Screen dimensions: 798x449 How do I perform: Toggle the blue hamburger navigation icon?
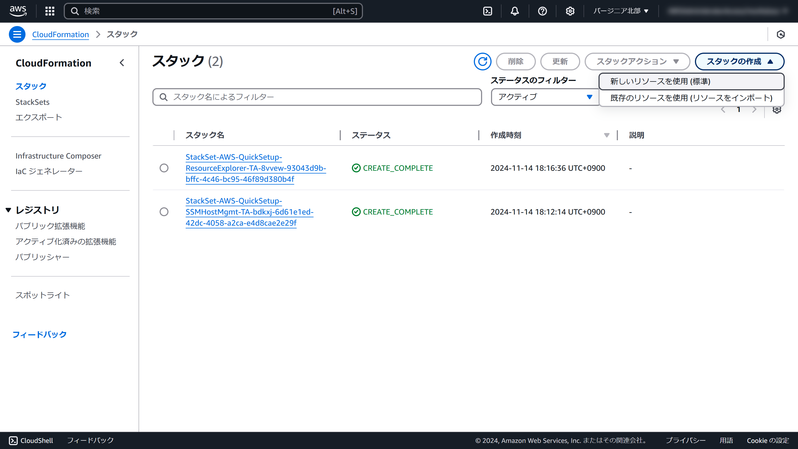[x=17, y=34]
